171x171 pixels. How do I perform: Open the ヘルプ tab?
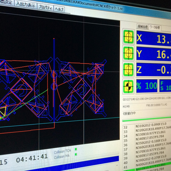(x=60, y=9)
